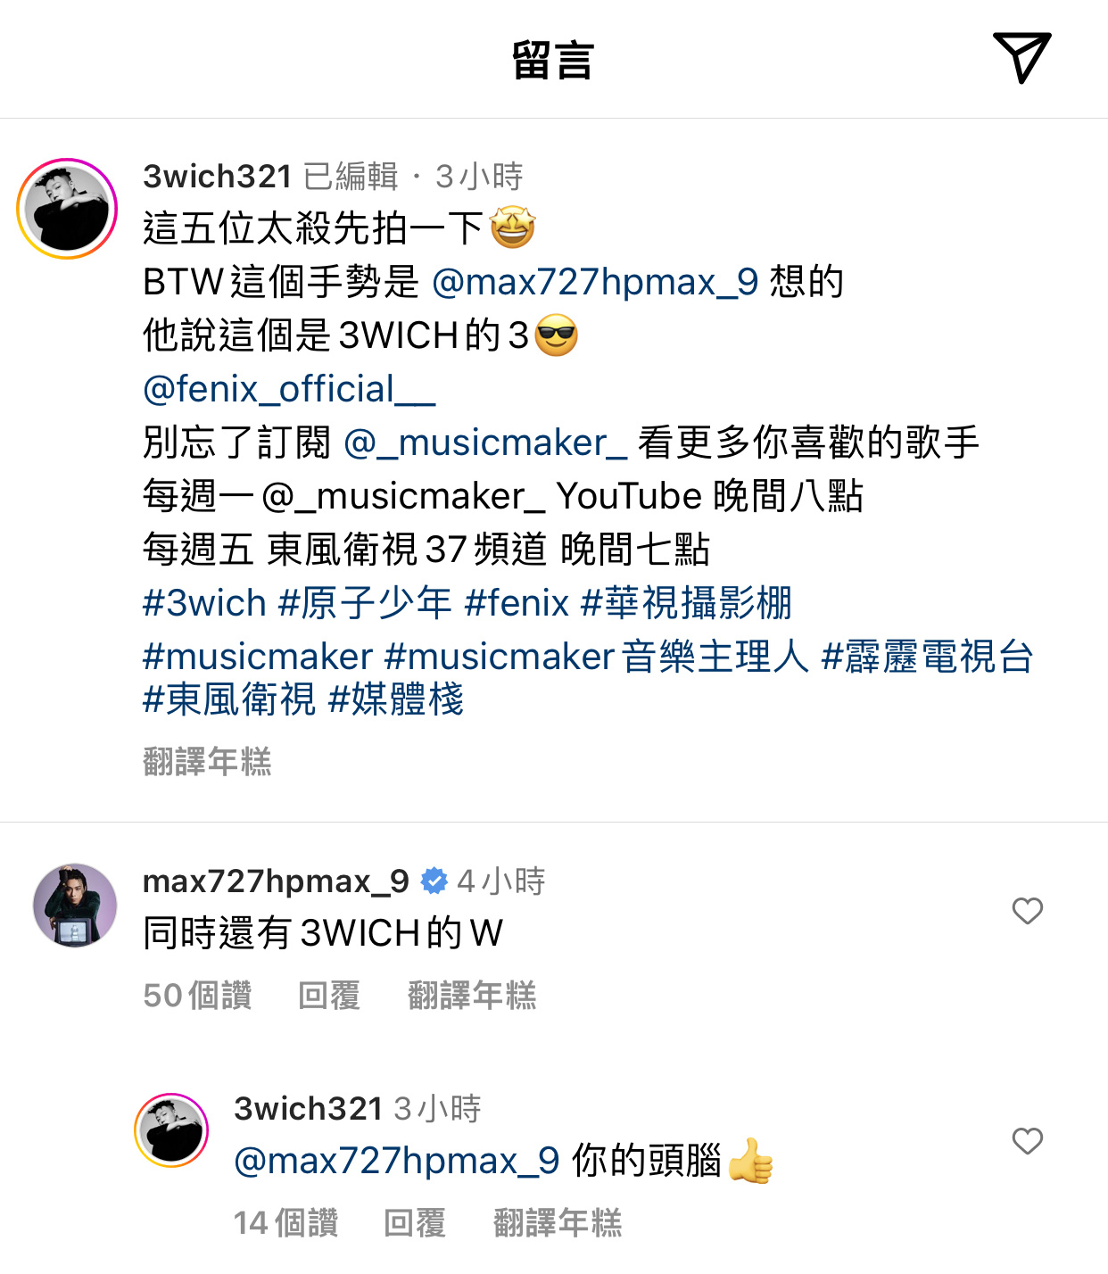This screenshot has width=1108, height=1274.
Task: Tap the paper-plane share icon
Action: (x=1022, y=58)
